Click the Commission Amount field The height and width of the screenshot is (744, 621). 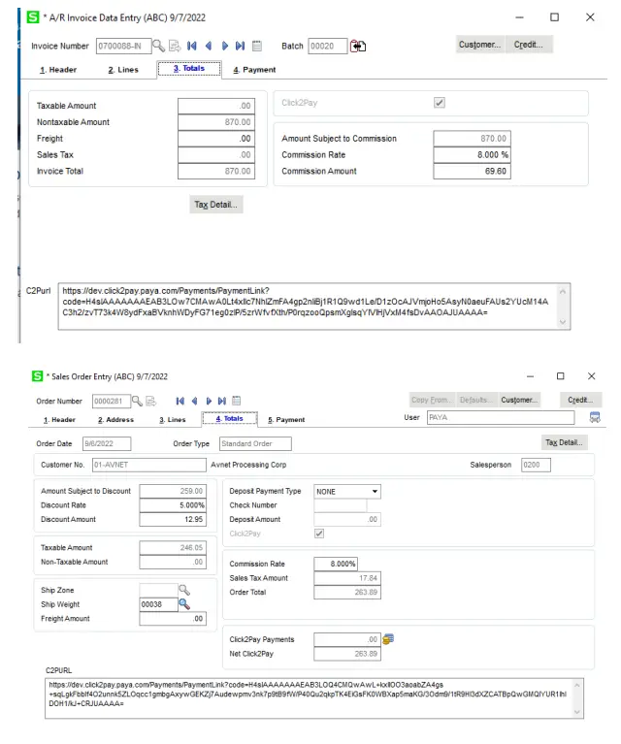pyautogui.click(x=472, y=171)
